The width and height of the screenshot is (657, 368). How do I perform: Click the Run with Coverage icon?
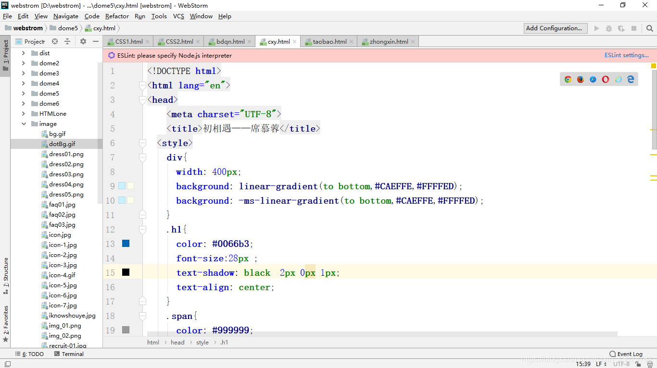tap(621, 28)
